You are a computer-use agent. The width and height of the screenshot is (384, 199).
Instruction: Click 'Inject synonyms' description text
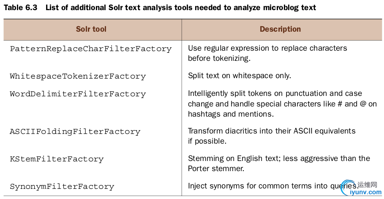coord(273,186)
